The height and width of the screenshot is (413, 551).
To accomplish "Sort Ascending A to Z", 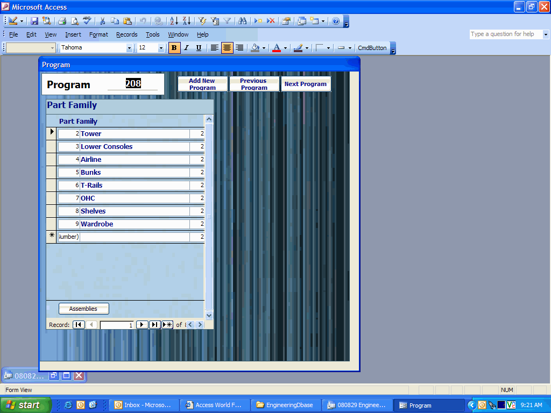I will pos(174,21).
